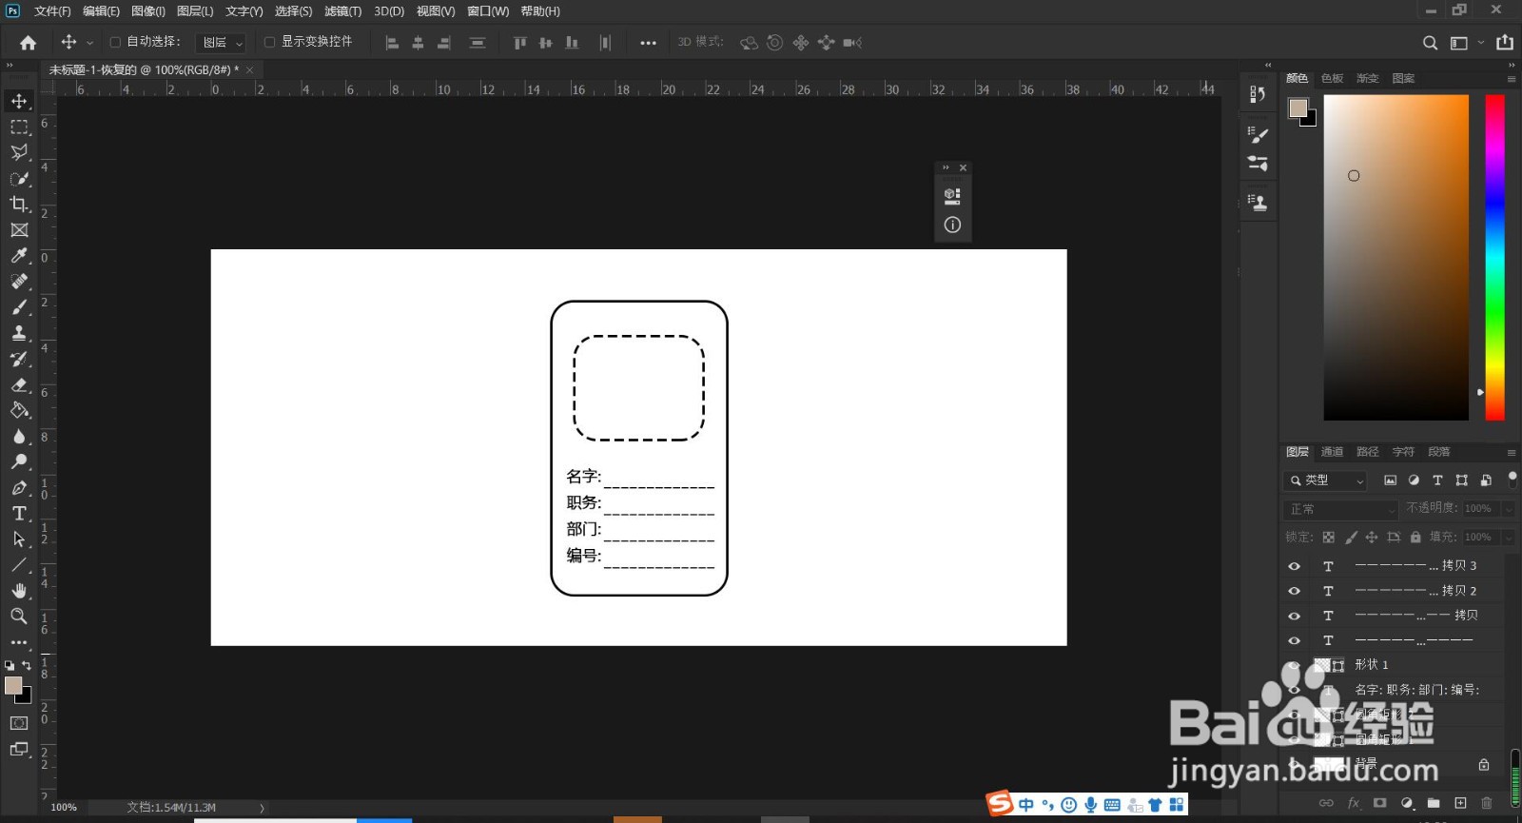This screenshot has height=823, width=1522.
Task: Enable the 自动选择 checkbox
Action: (115, 42)
